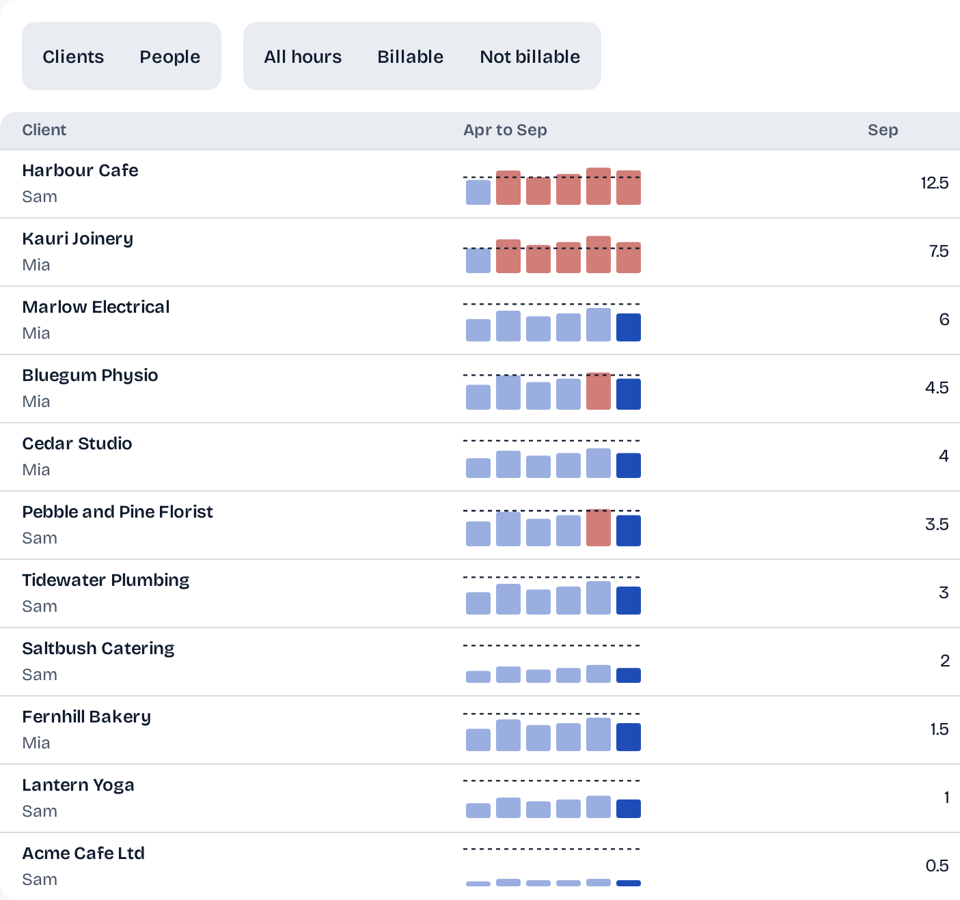The width and height of the screenshot is (960, 900).
Task: Open the Lantern Yoga client row
Action: 480,799
